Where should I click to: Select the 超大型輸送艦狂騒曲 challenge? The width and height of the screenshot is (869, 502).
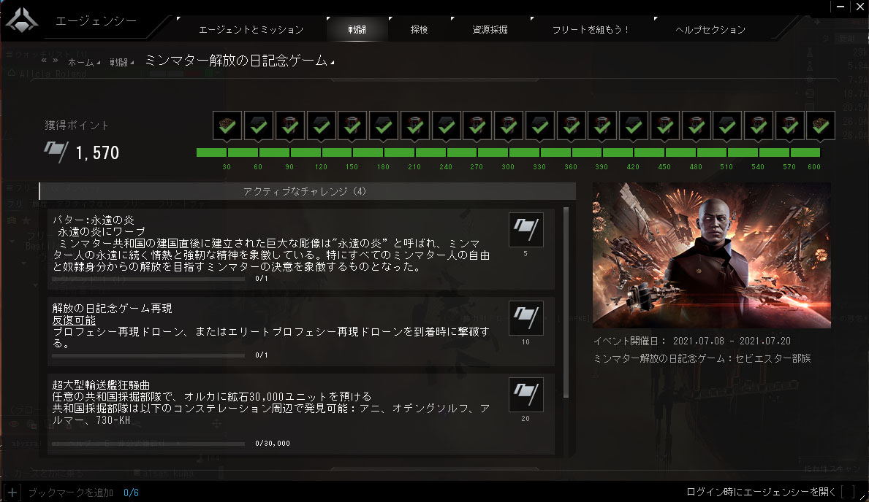click(301, 414)
